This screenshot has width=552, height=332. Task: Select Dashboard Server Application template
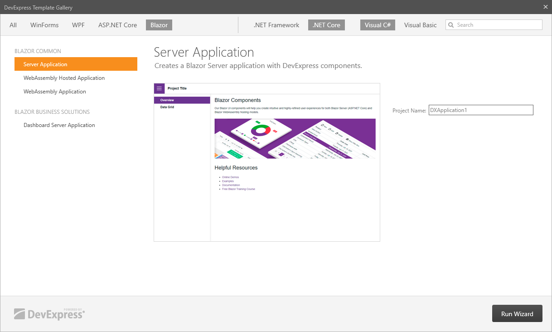[59, 125]
